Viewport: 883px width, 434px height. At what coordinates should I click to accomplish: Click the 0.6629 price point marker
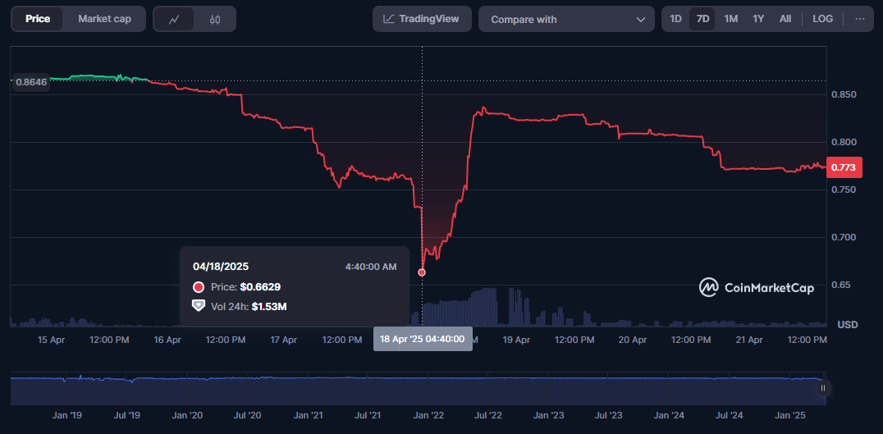click(x=422, y=272)
